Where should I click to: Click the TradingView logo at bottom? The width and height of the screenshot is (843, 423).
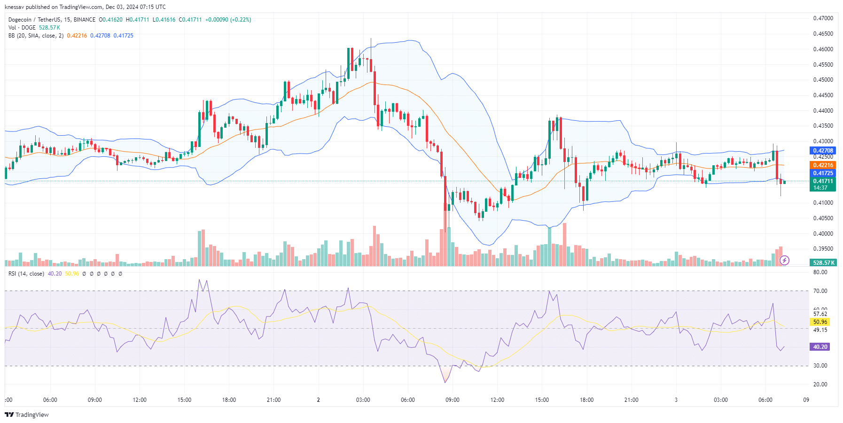click(x=27, y=415)
